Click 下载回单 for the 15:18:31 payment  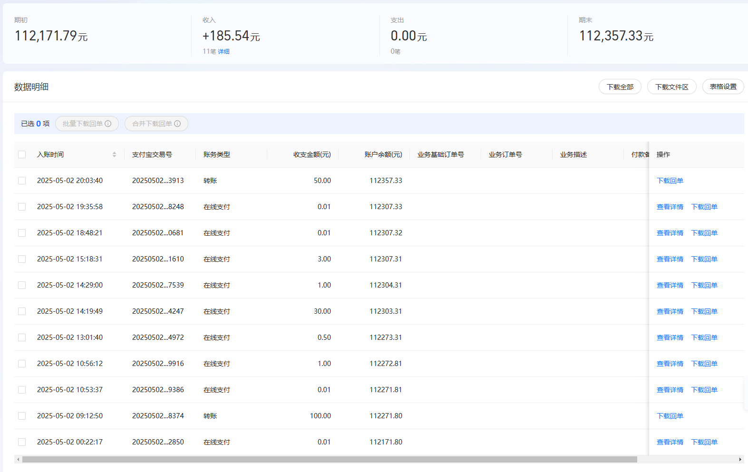tap(704, 259)
